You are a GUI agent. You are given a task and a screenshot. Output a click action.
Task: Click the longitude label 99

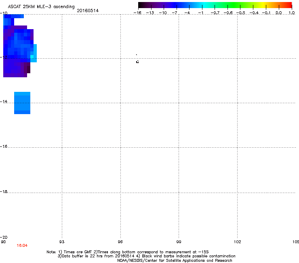click(x=179, y=242)
